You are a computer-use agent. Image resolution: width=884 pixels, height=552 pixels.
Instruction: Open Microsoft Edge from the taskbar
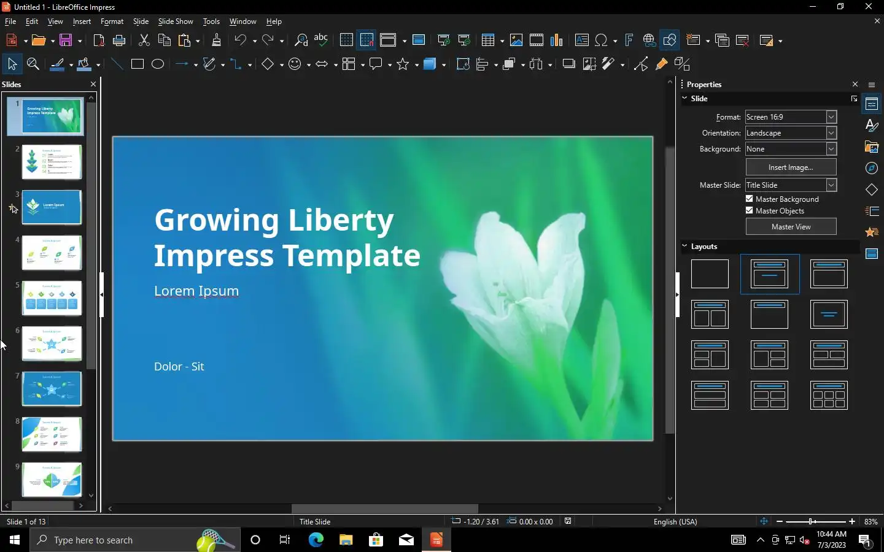click(x=316, y=540)
